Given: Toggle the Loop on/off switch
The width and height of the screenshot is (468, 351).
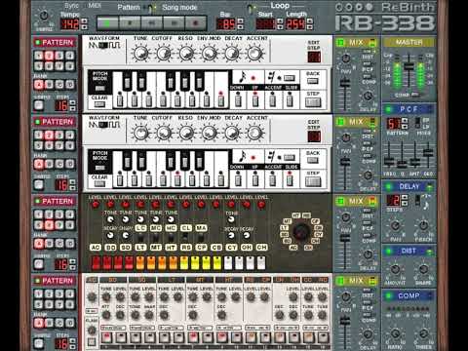Looking at the screenshot, I should tap(251, 8).
